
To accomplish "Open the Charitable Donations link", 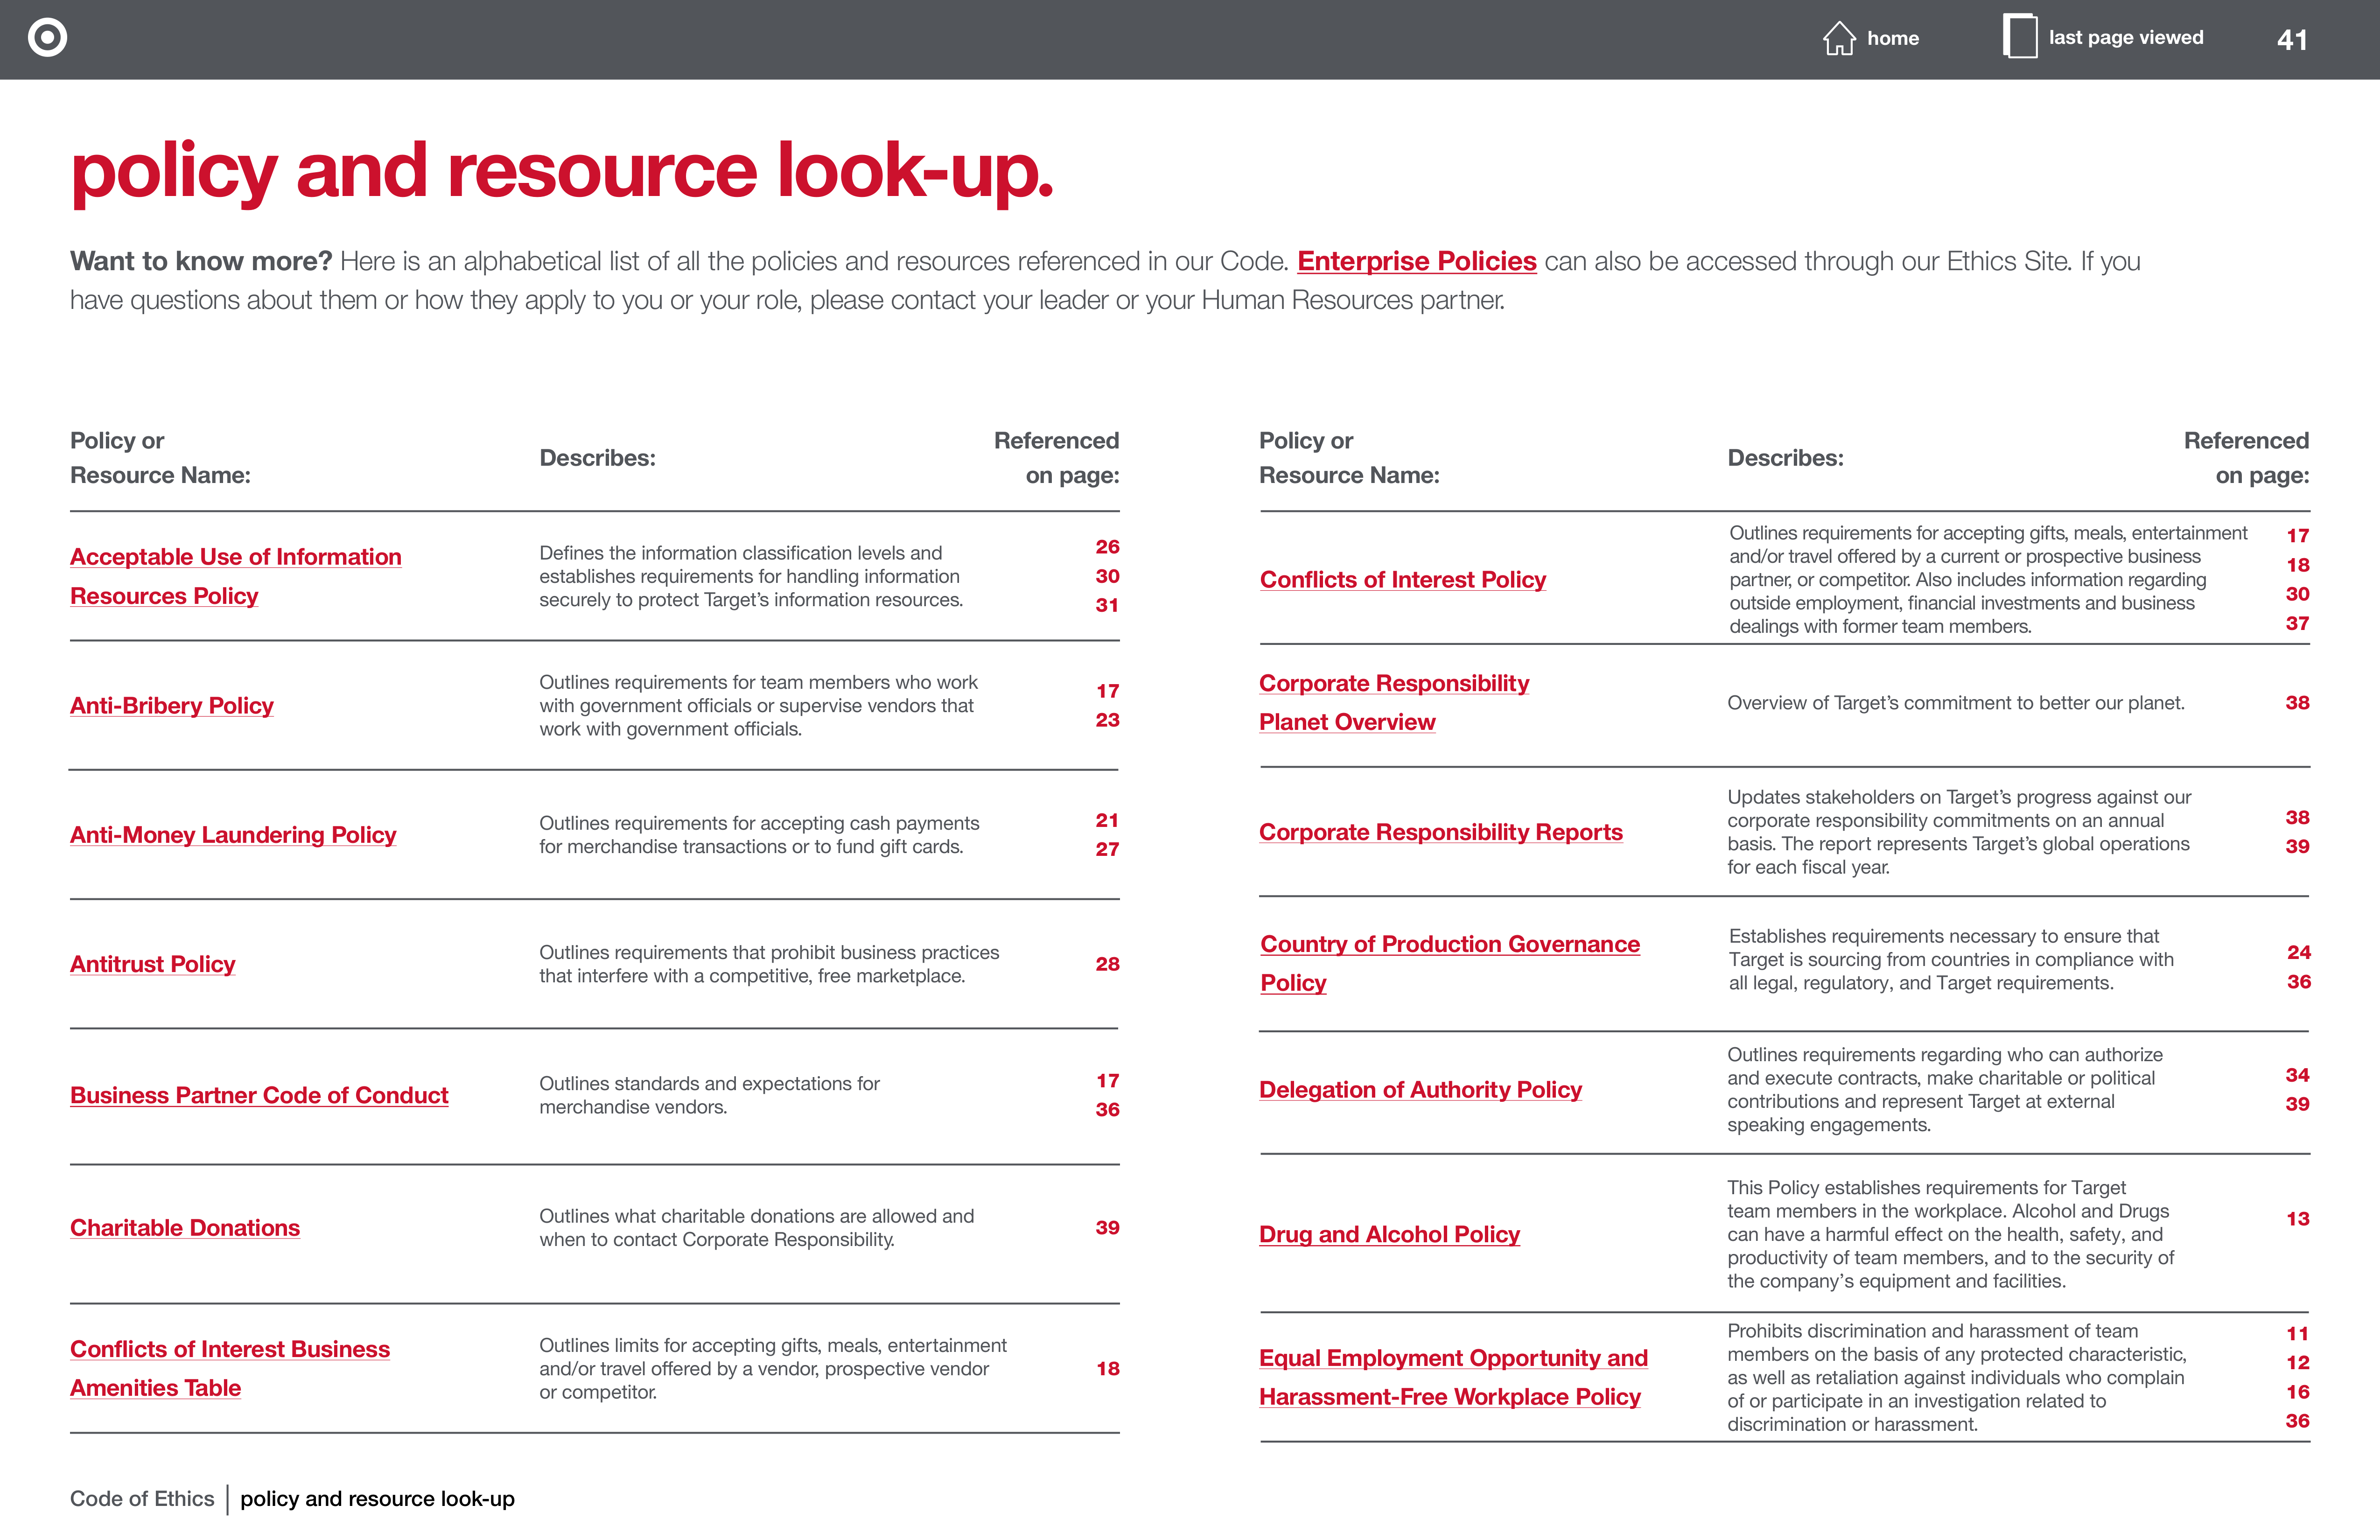I will click(x=185, y=1228).
